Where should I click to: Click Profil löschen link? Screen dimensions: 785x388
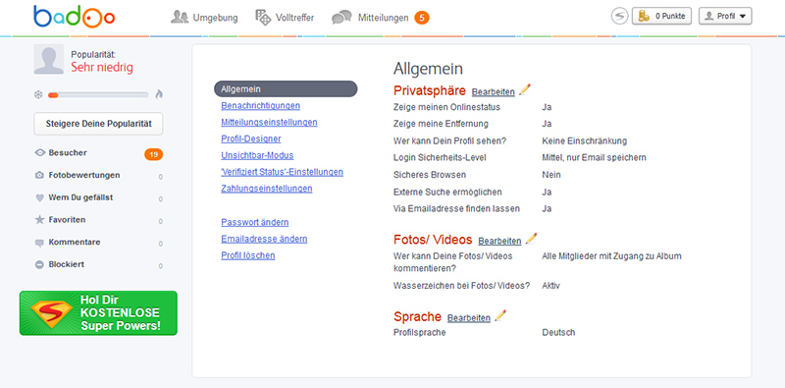pyautogui.click(x=248, y=255)
